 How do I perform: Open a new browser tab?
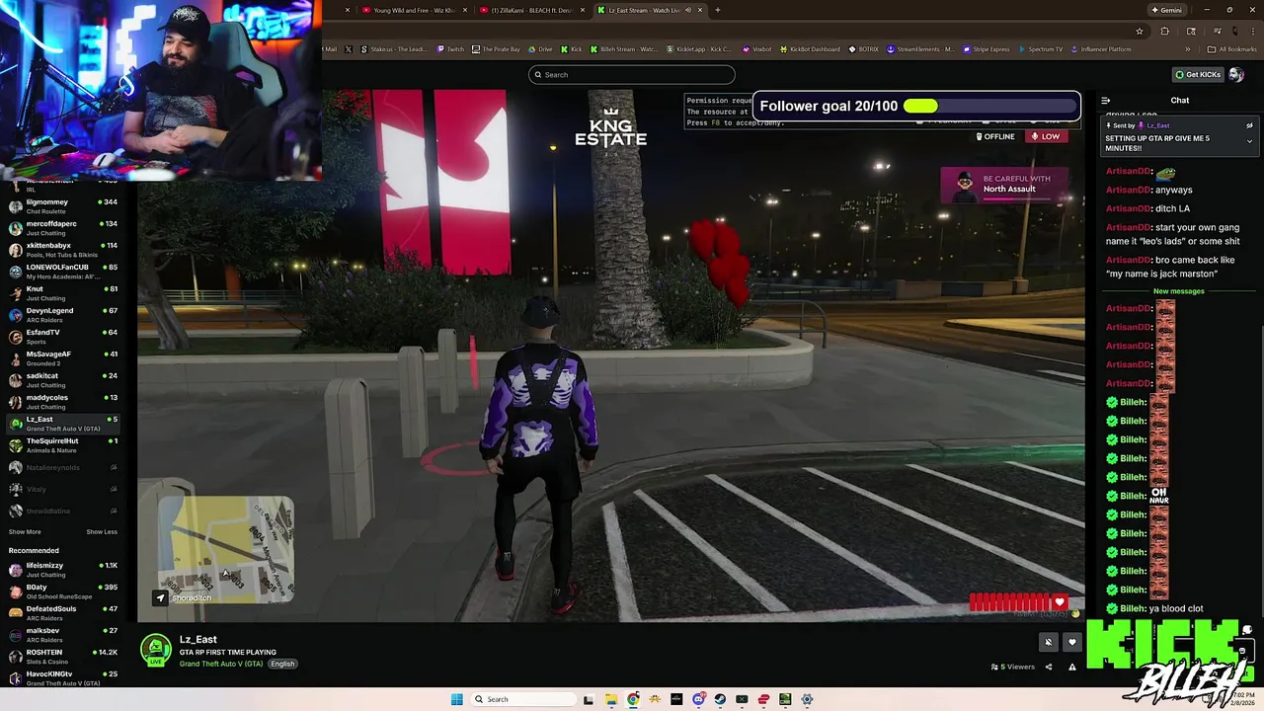717,10
